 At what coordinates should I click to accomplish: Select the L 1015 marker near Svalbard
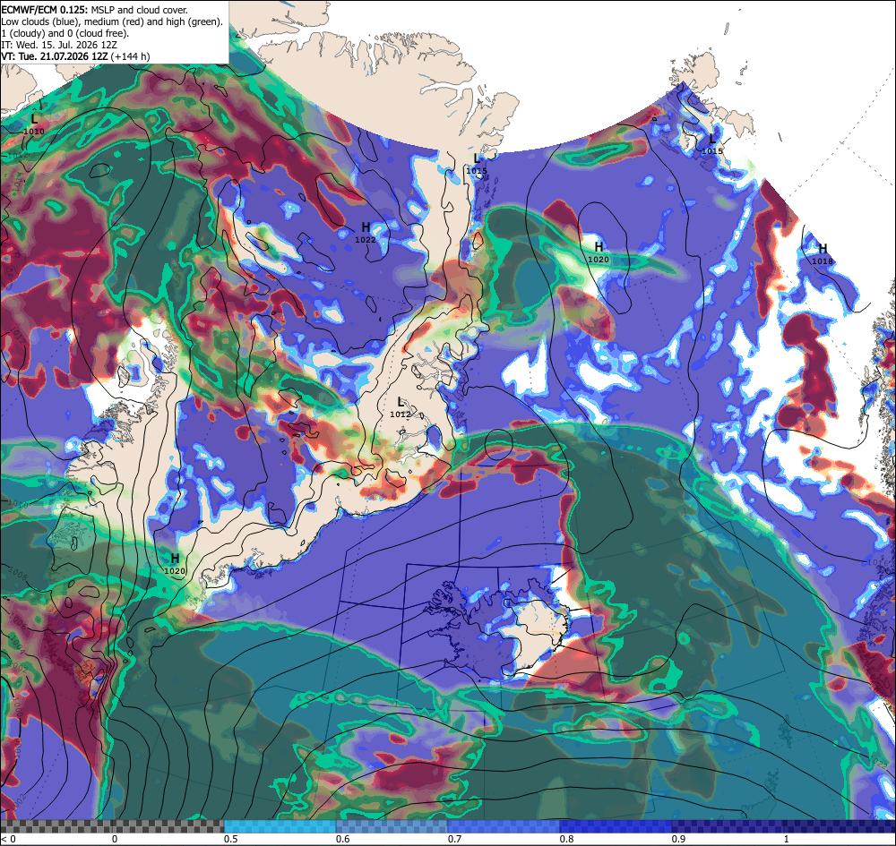coord(712,144)
